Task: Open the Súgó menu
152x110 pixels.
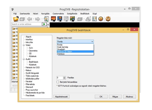Action: point(95,14)
